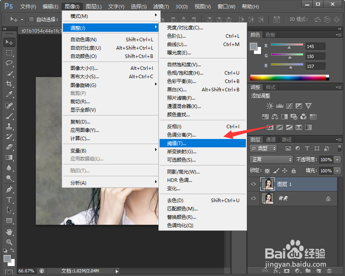Toggle the lock transparent pixels option
This screenshot has height=276, width=345.
point(267,170)
